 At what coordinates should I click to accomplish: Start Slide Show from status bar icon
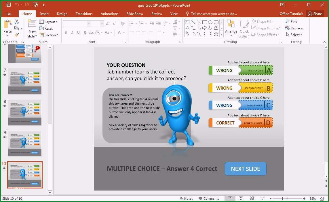click(x=263, y=199)
